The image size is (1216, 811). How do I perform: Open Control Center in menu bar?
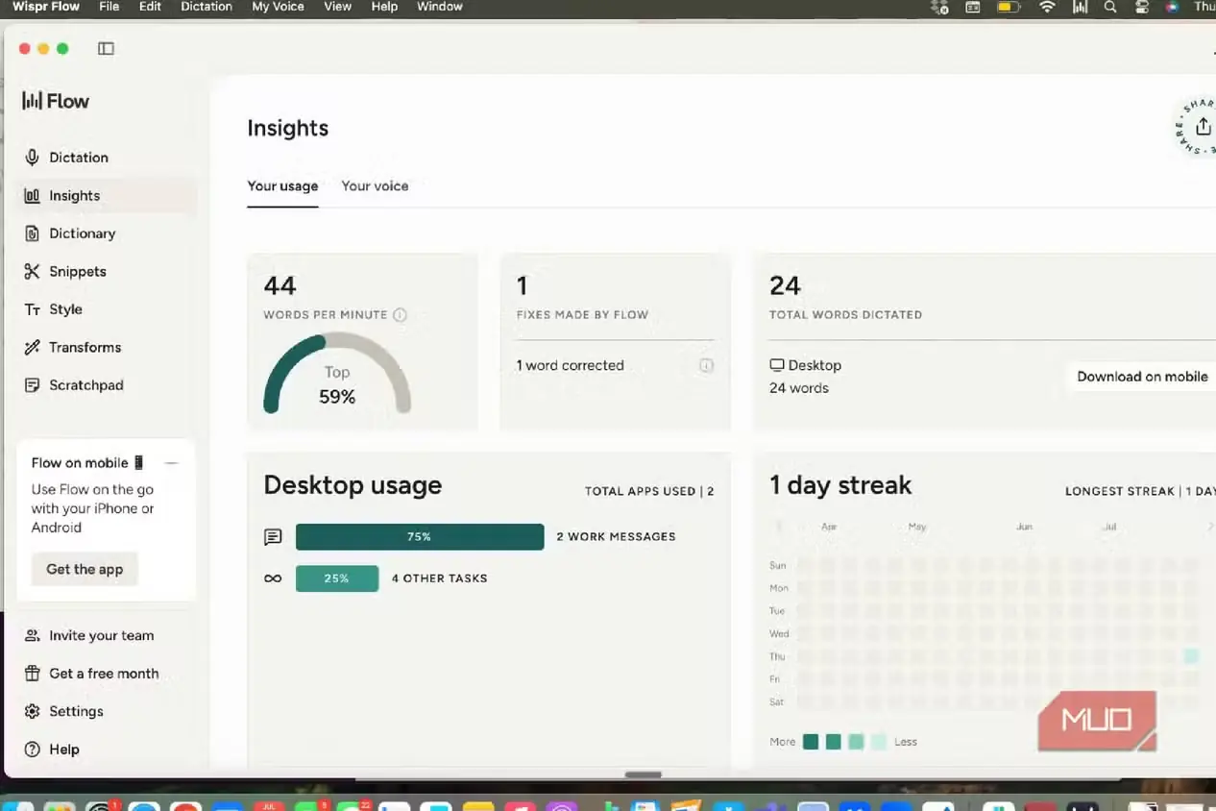click(x=1142, y=7)
